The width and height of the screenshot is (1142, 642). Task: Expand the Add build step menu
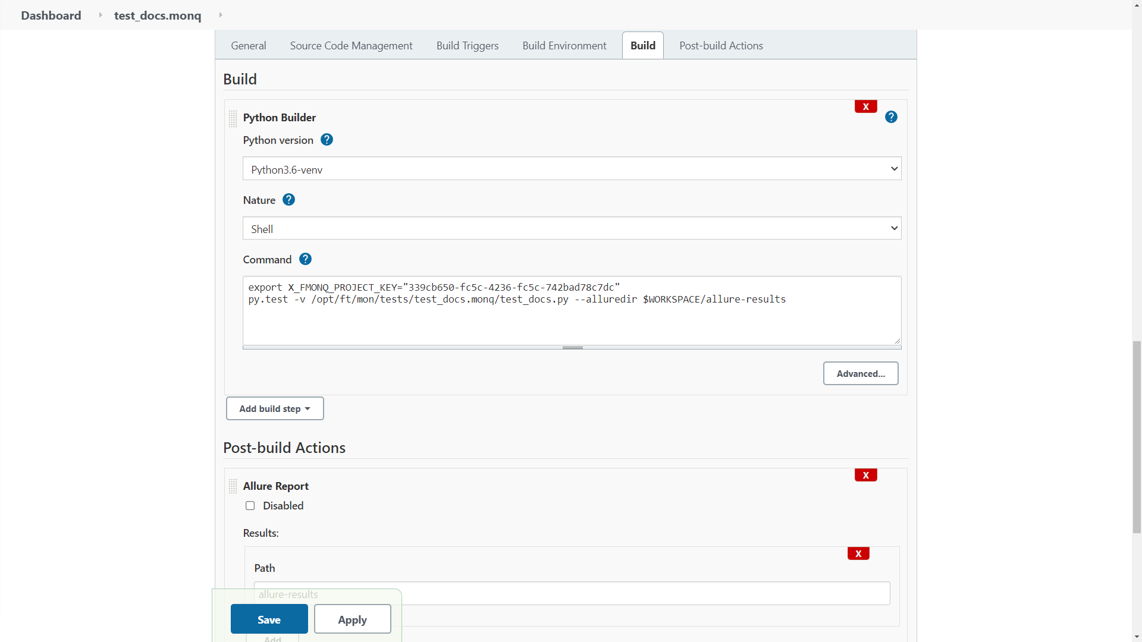pos(275,409)
